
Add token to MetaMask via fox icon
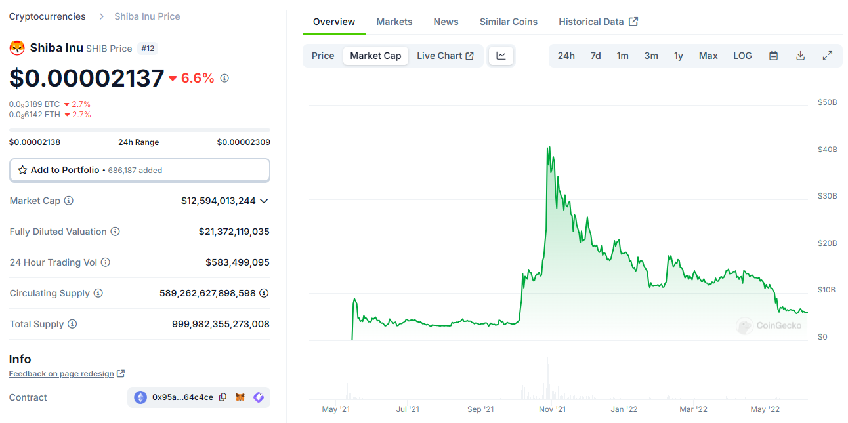tap(240, 397)
